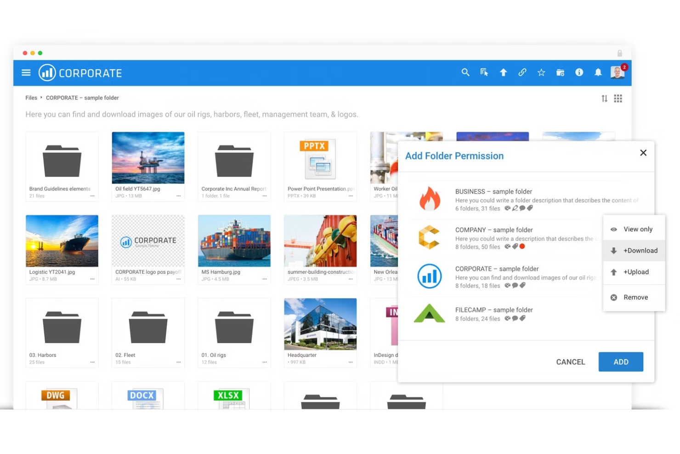Screen dimensions: 680x454
Task: Close the Add Folder Permission dialog
Action: coord(643,153)
